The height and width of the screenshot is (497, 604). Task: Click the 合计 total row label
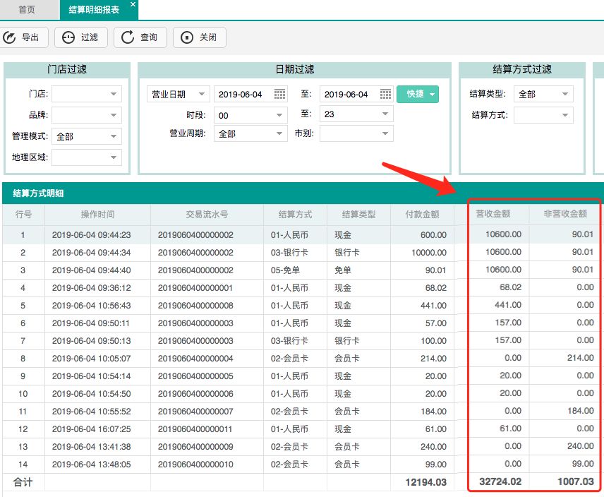pos(23,482)
